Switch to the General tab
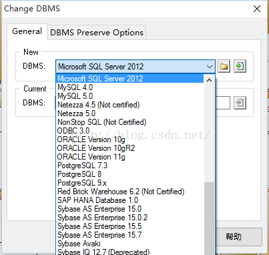 click(27, 31)
